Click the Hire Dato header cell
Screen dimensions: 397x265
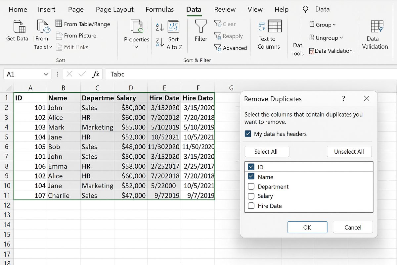coord(198,98)
